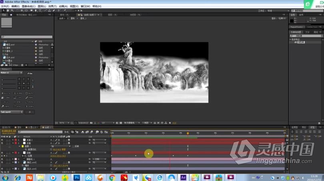Viewport: 324px width, 181px height.
Task: Select the Pan Behind anchor tool
Action: [26, 10]
